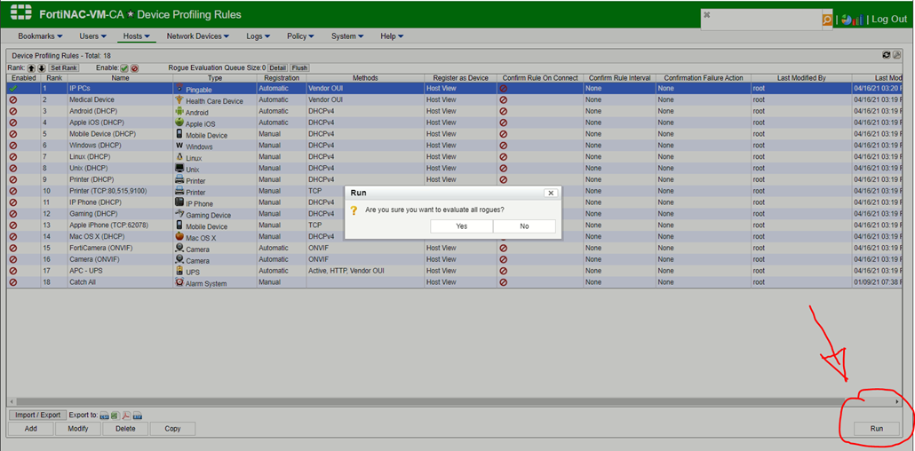Open the Hosts menu
The height and width of the screenshot is (451, 915).
(x=137, y=36)
